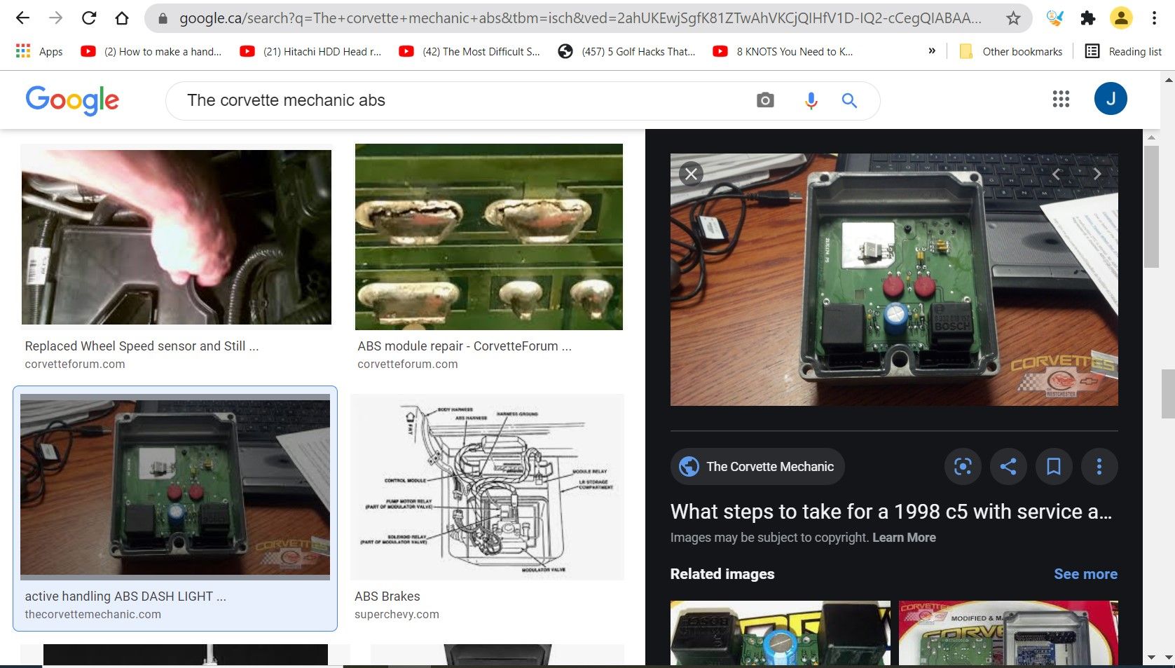Start voice search with the microphone icon
This screenshot has height=668, width=1175.
click(811, 100)
